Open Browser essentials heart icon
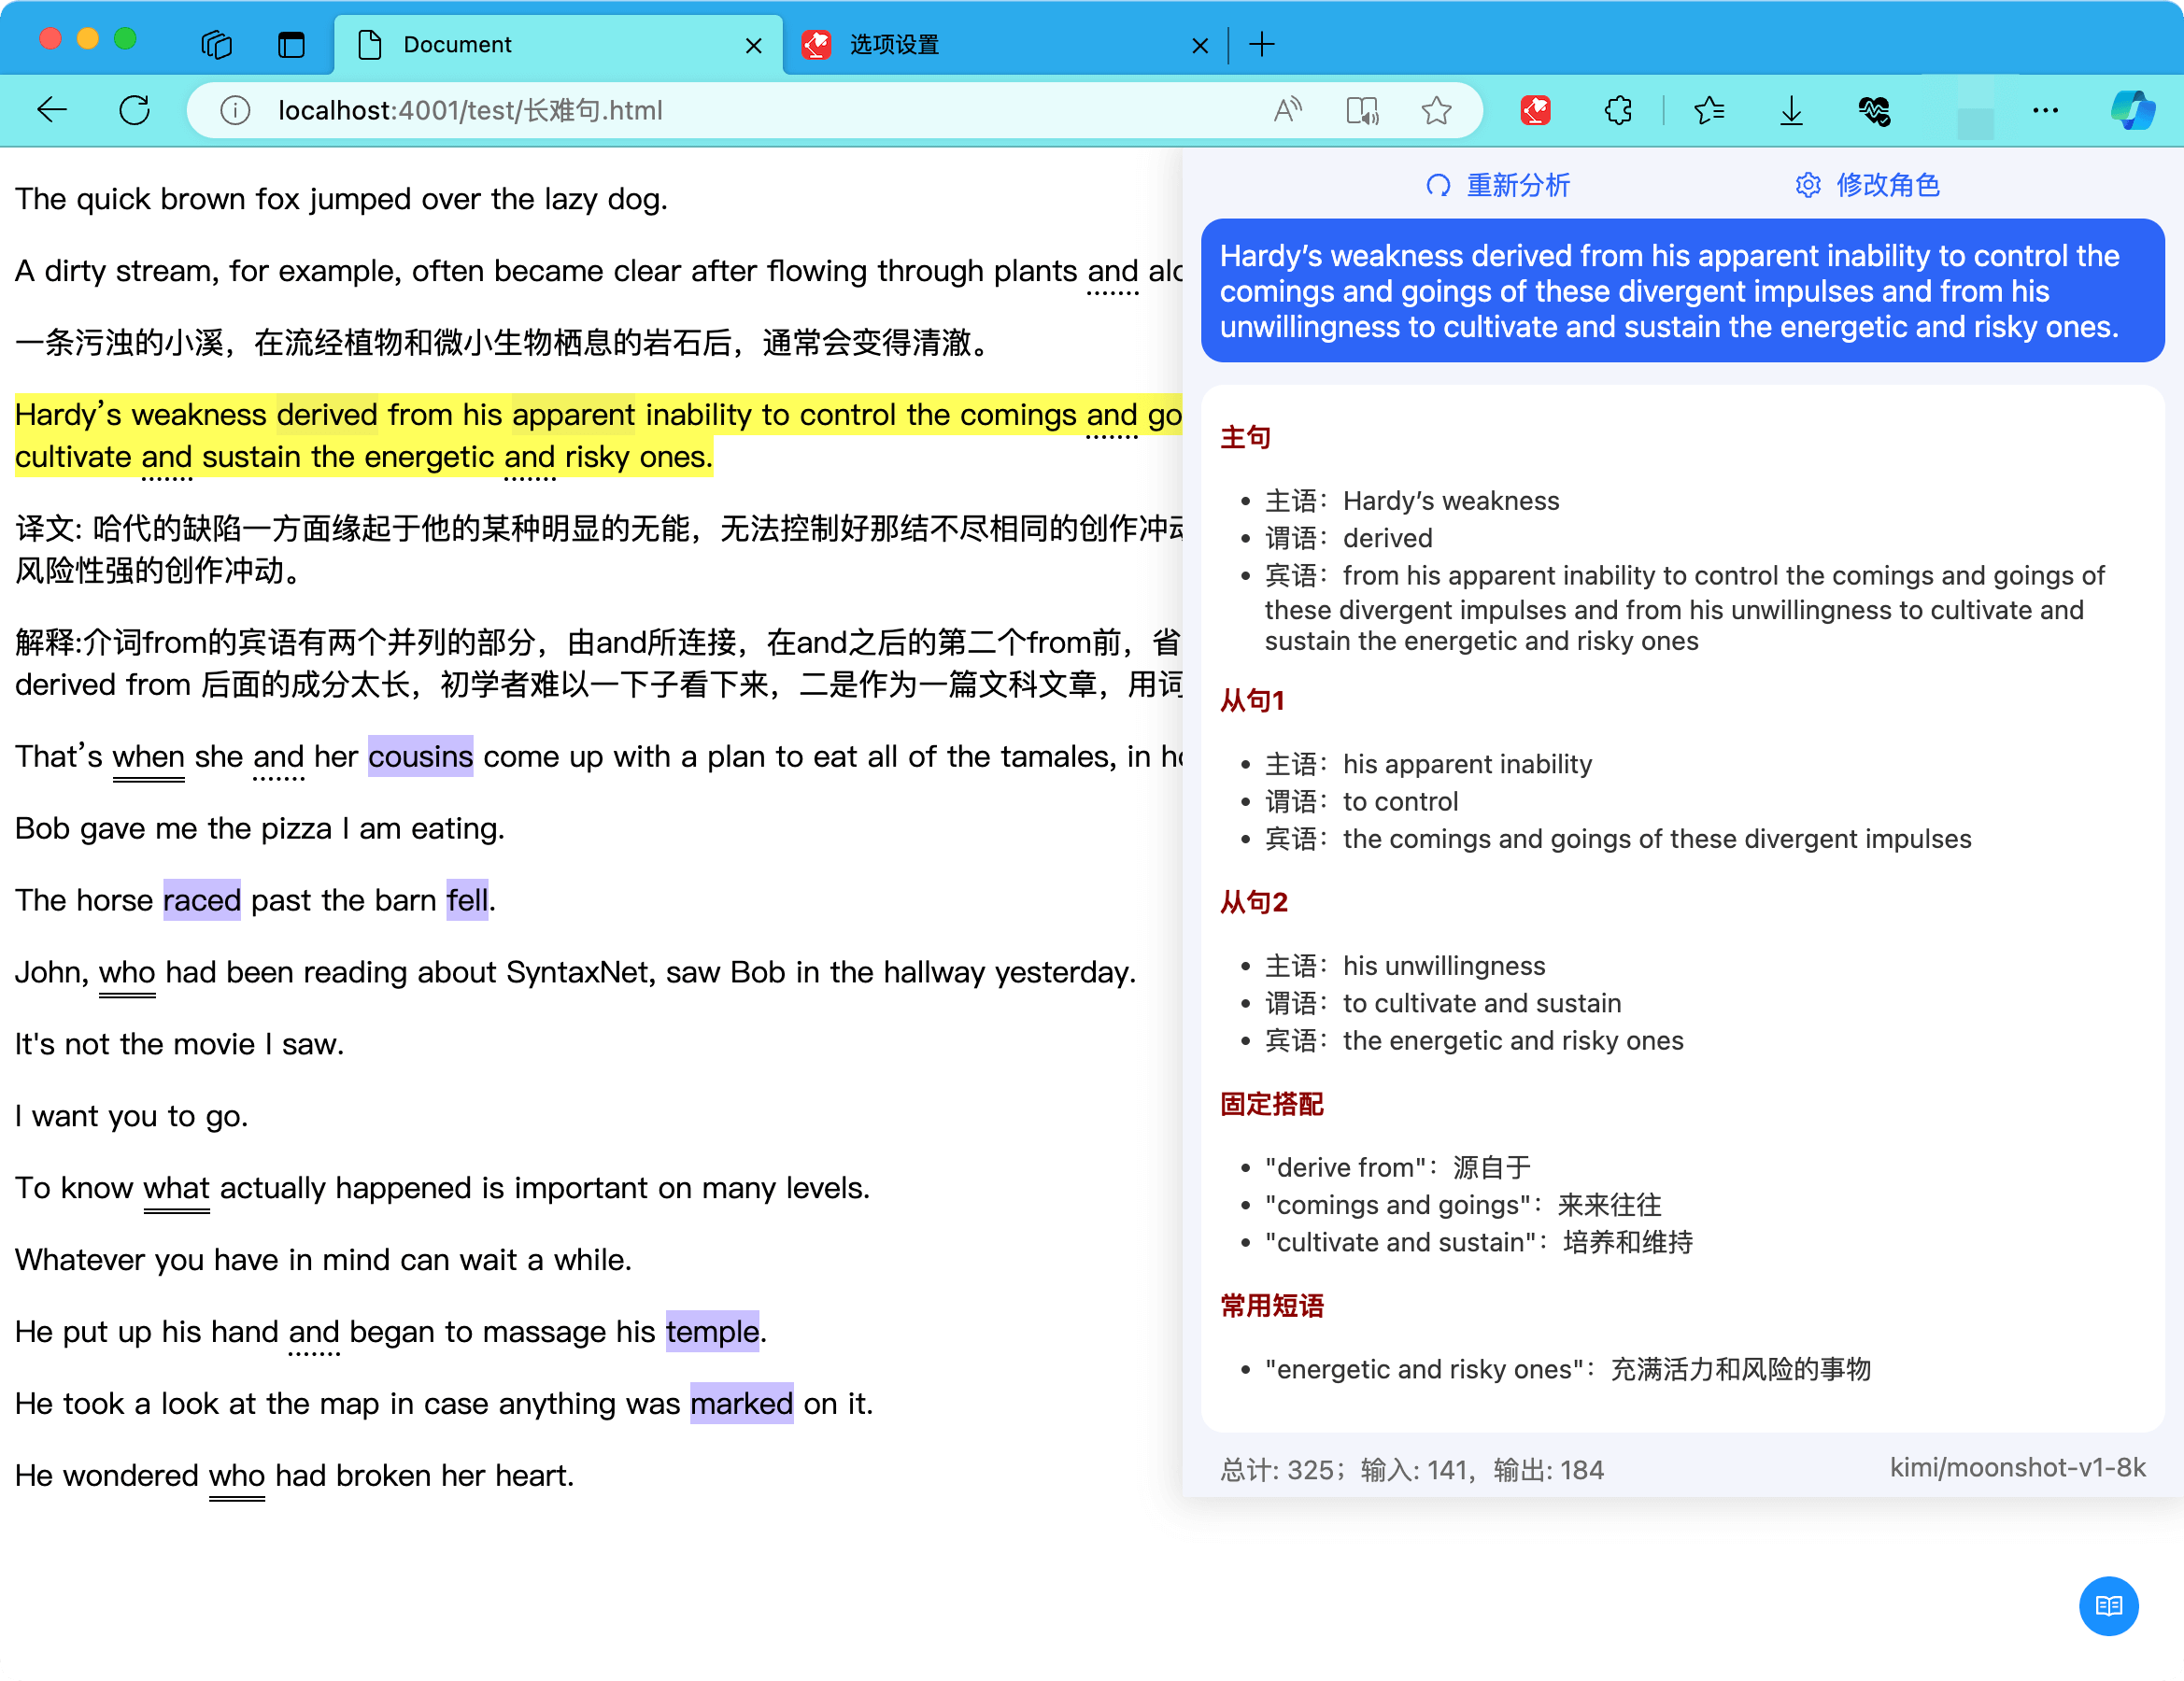The image size is (2184, 1681). [1875, 110]
